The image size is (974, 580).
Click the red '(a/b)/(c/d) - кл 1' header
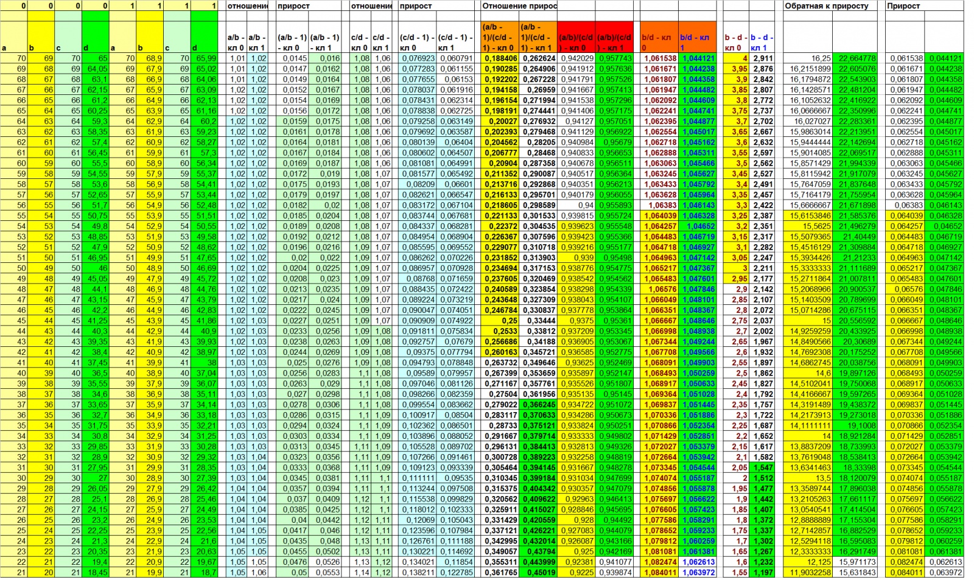(x=614, y=37)
